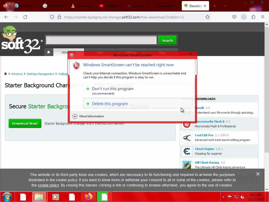List all tabs dropdown arrow
The width and height of the screenshot is (269, 202).
coord(225,6)
